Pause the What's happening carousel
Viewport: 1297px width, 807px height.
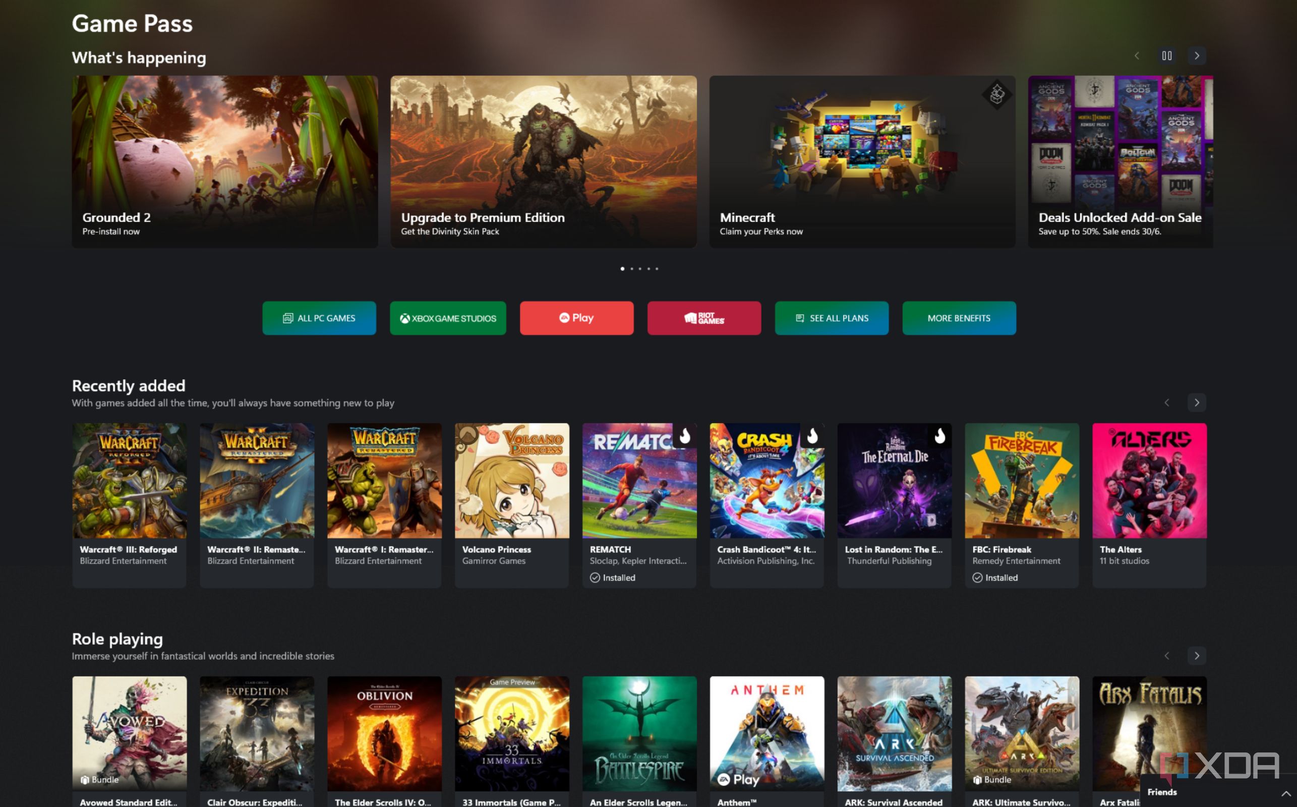coord(1167,55)
